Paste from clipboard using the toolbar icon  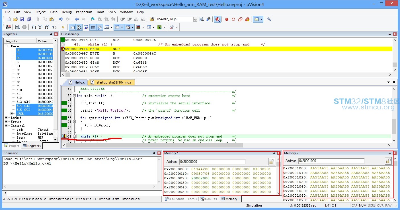pyautogui.click(x=52, y=19)
